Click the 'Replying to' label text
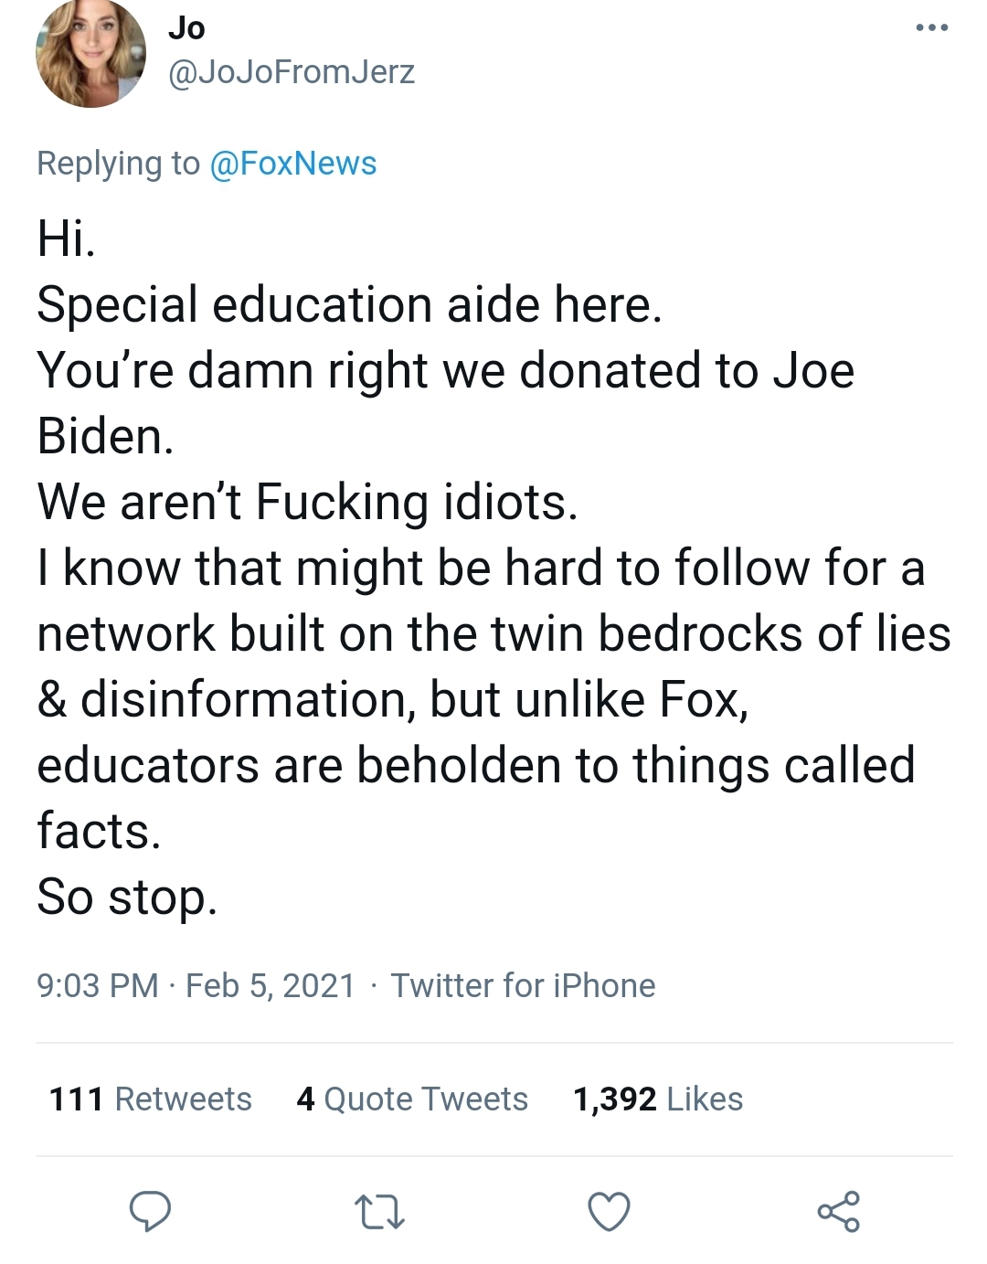 [x=118, y=164]
